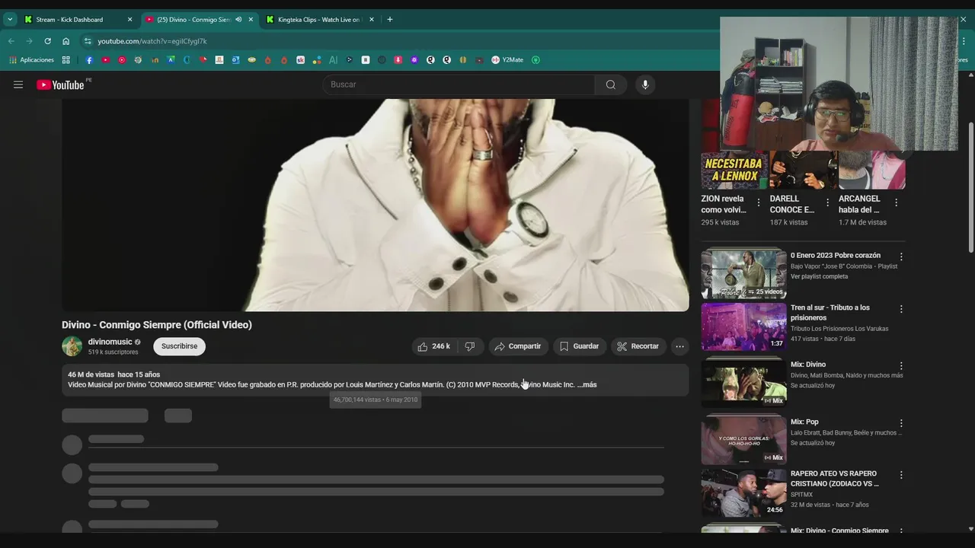Switch to the Stream - Kick Dashboard tab
Screen dimensions: 975x548
pyautogui.click(x=69, y=20)
